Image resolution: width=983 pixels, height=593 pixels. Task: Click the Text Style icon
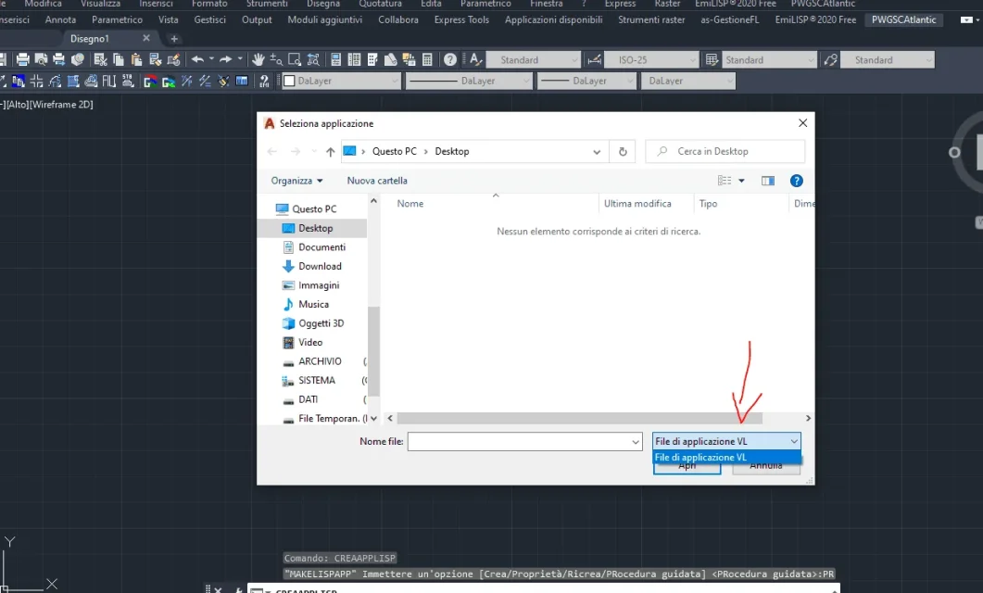tap(476, 59)
